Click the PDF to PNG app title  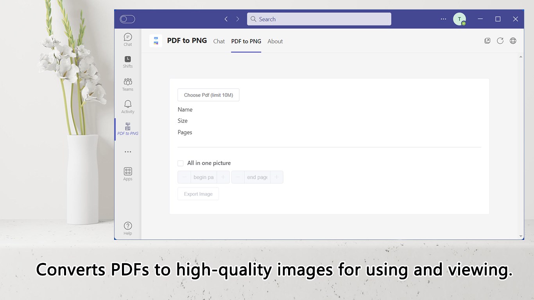tap(187, 41)
